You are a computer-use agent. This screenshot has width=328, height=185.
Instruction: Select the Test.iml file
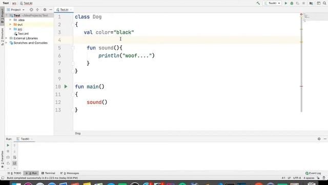pyautogui.click(x=21, y=33)
